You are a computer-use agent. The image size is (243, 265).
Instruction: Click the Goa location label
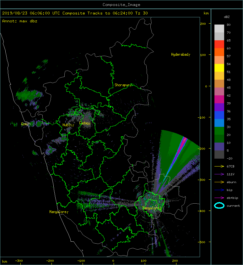24,124
